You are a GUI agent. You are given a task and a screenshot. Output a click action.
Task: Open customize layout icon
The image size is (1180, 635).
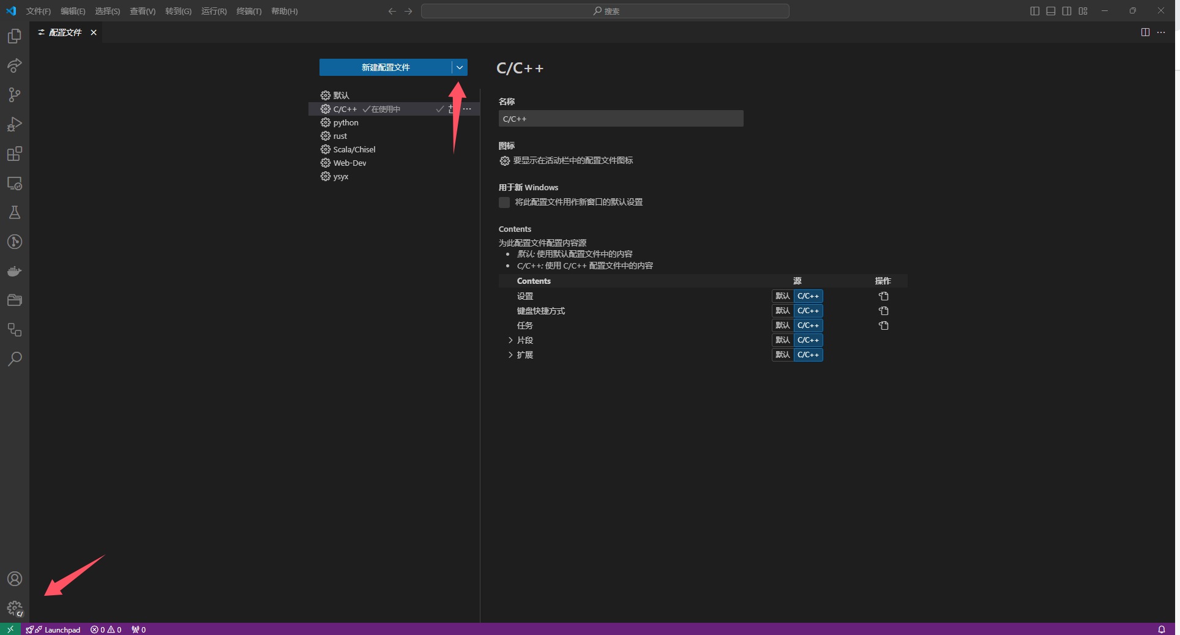pos(1083,11)
